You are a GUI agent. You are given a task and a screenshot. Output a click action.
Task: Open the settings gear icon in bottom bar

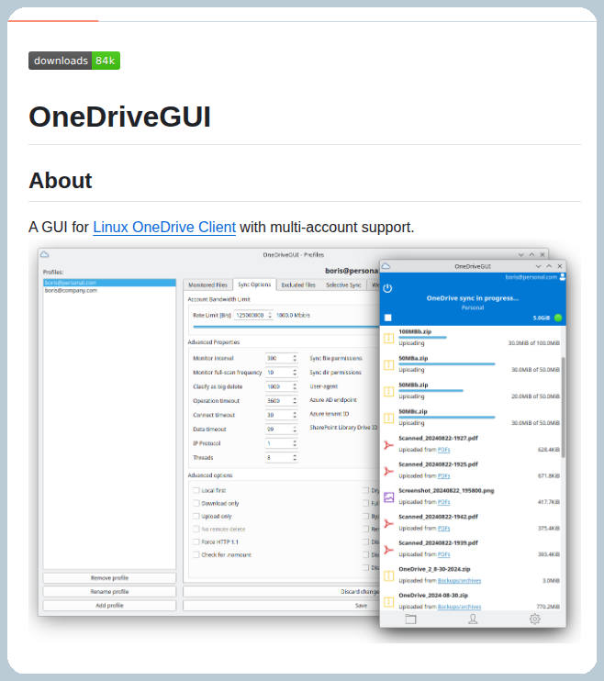pyautogui.click(x=535, y=619)
